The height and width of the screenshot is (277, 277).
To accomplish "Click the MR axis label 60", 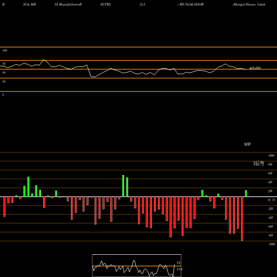I will (x=270, y=173).
